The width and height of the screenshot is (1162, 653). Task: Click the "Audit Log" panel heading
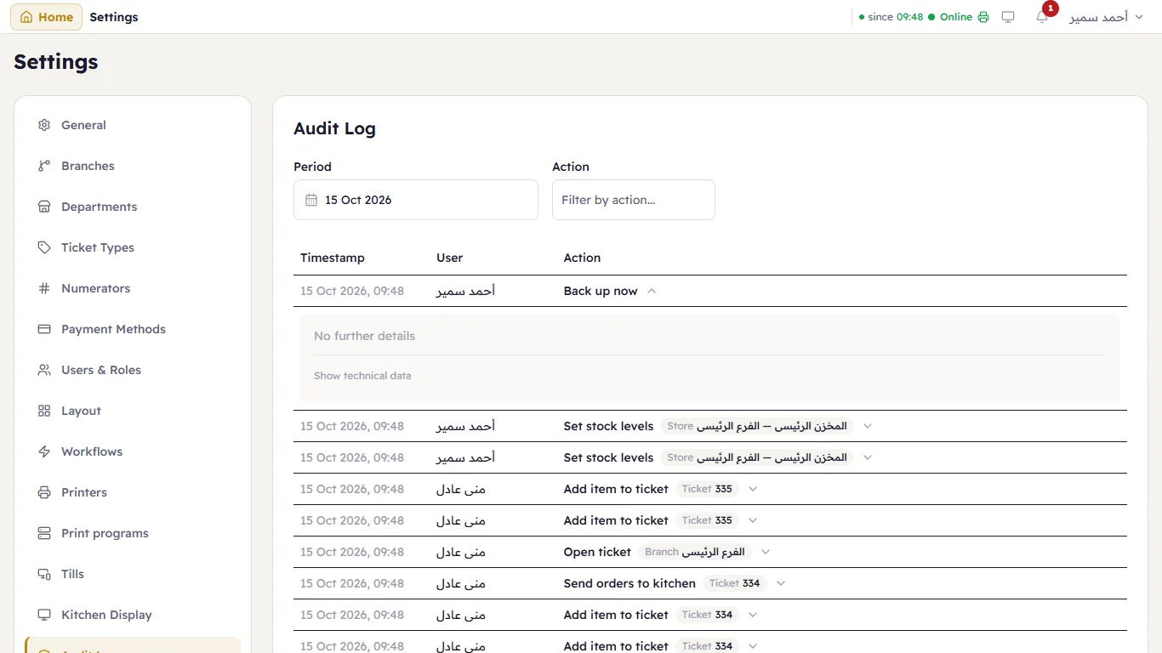click(334, 128)
